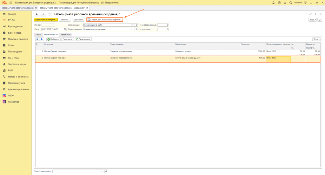
Task: Select the Оплата по окладу cell
Action: click(x=207, y=53)
